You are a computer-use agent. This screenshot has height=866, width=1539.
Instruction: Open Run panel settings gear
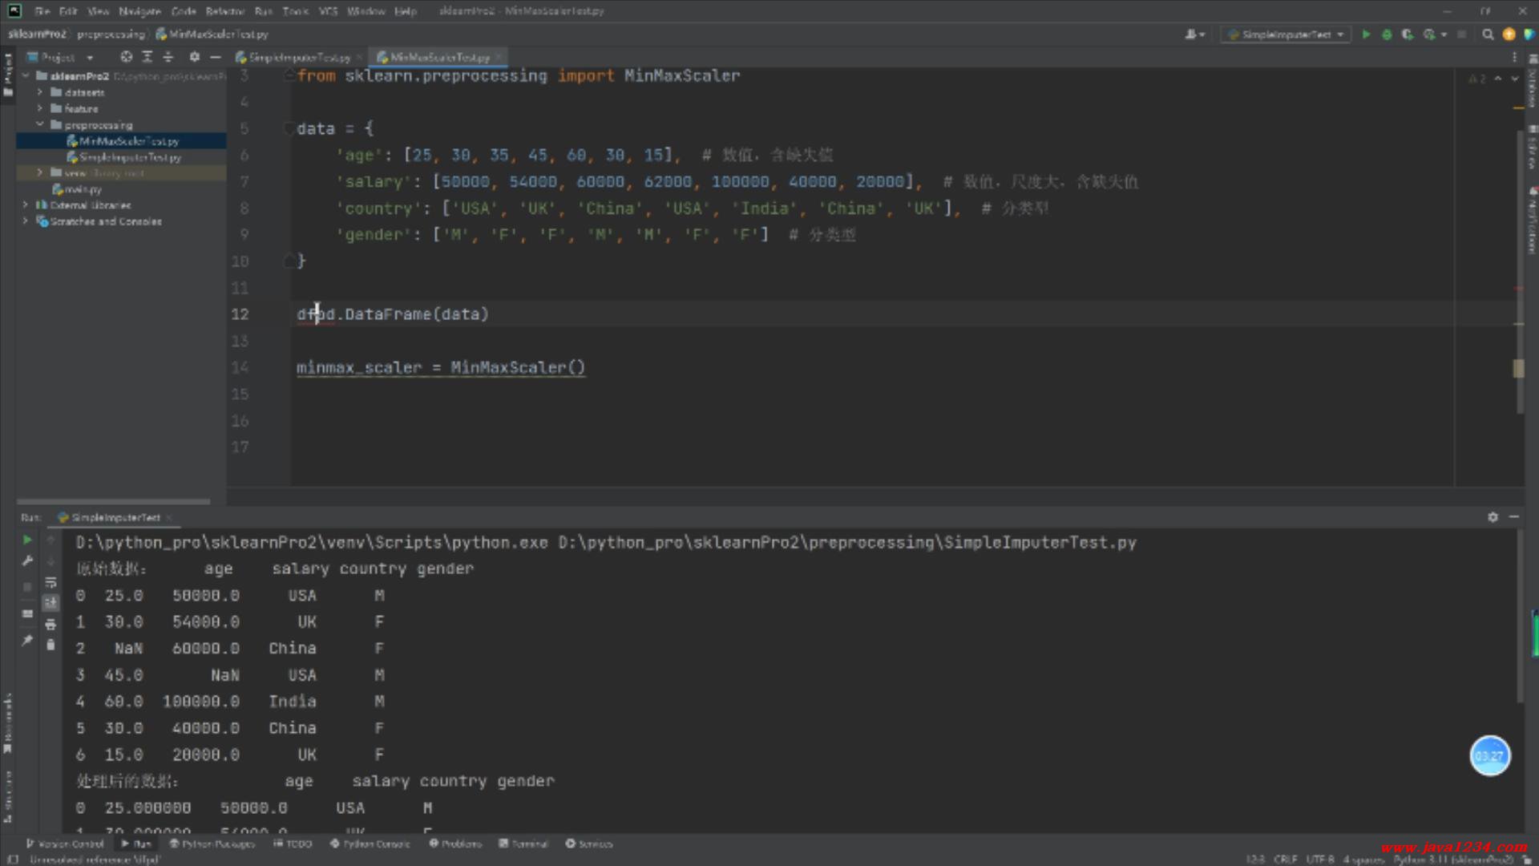[1493, 517]
